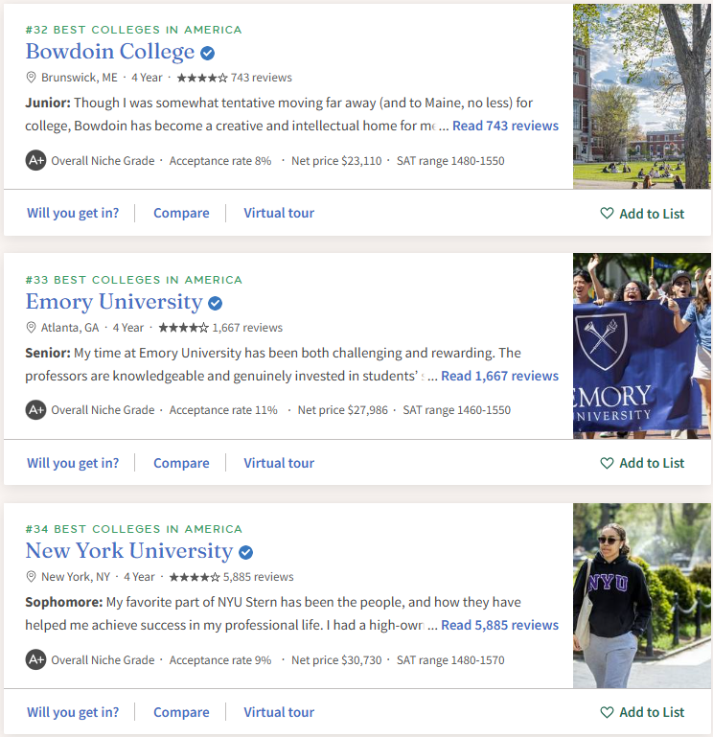The image size is (713, 737).
Task: Click Bowdoin's star rating
Action: pyautogui.click(x=202, y=78)
